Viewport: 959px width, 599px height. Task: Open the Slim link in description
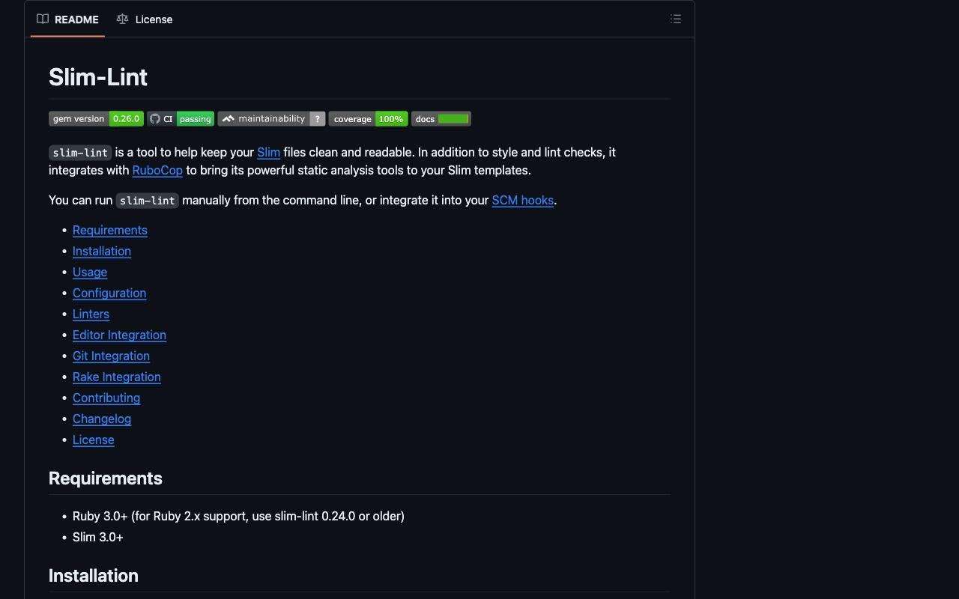pyautogui.click(x=268, y=152)
